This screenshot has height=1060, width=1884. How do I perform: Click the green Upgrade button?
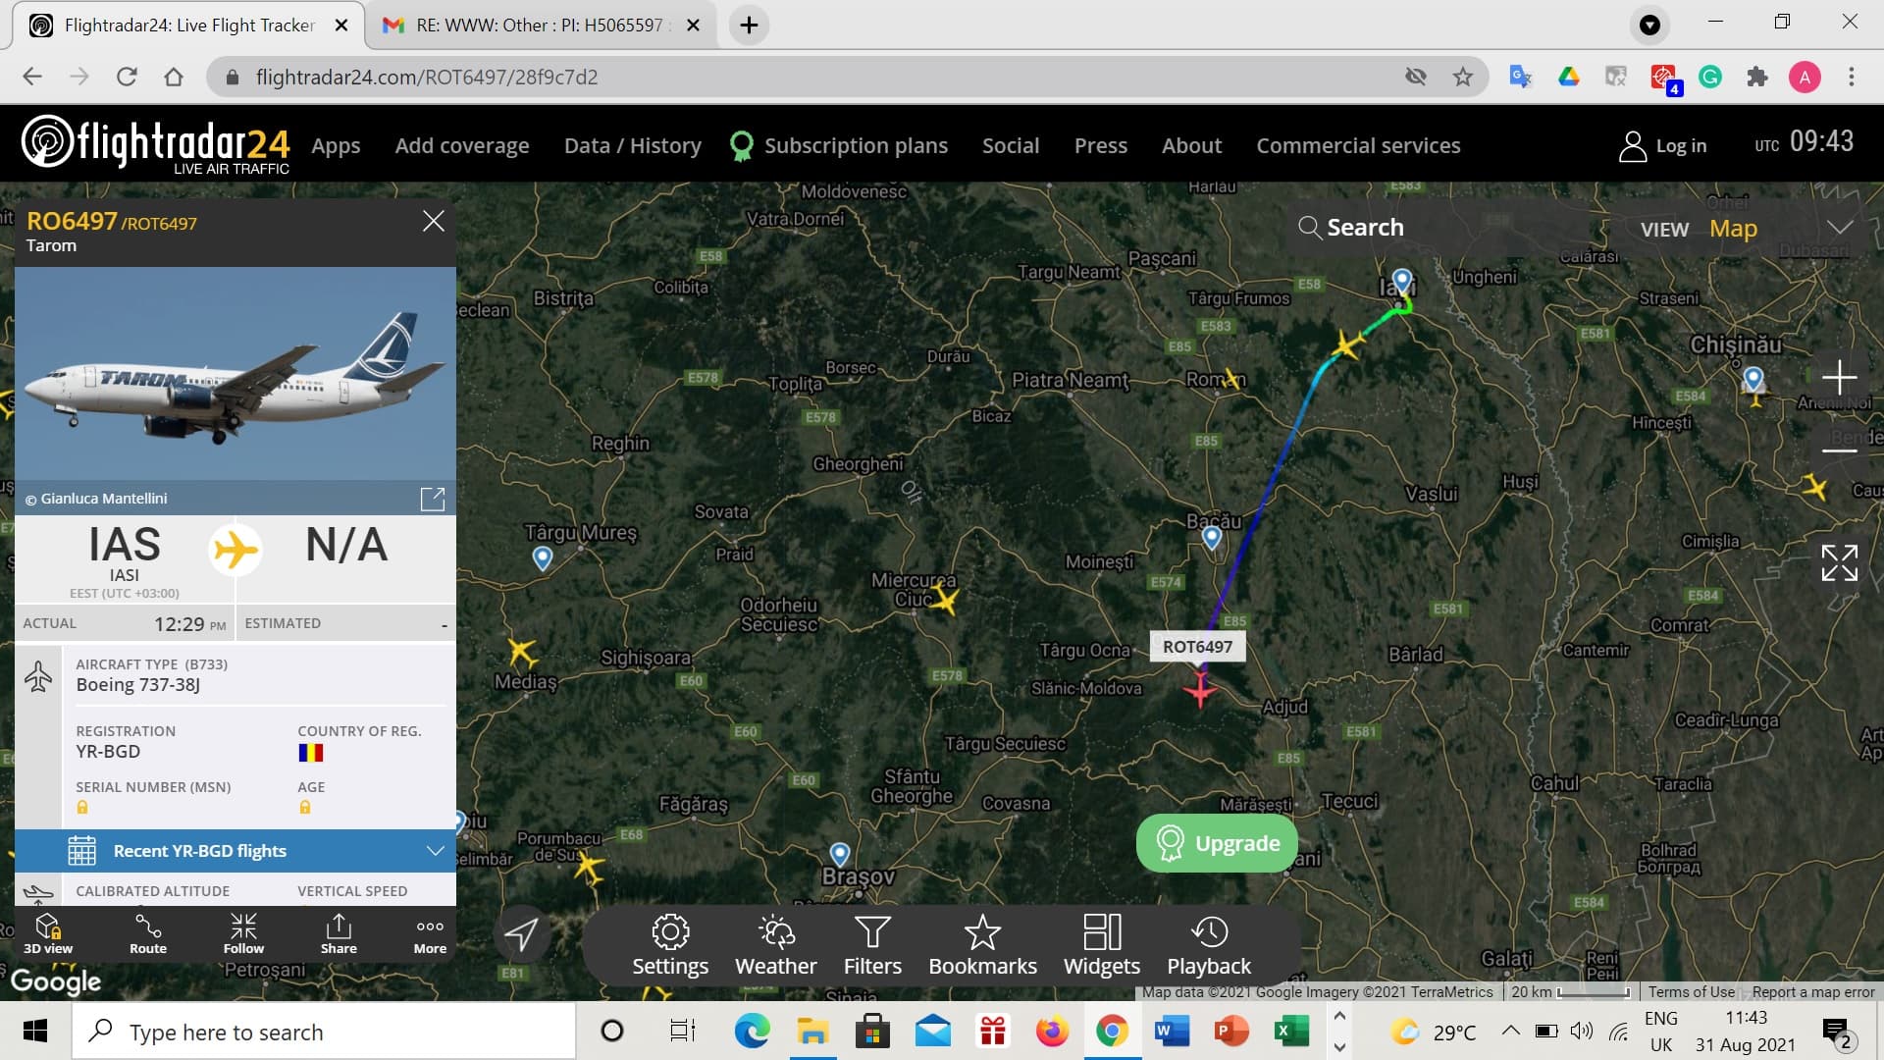click(1217, 843)
